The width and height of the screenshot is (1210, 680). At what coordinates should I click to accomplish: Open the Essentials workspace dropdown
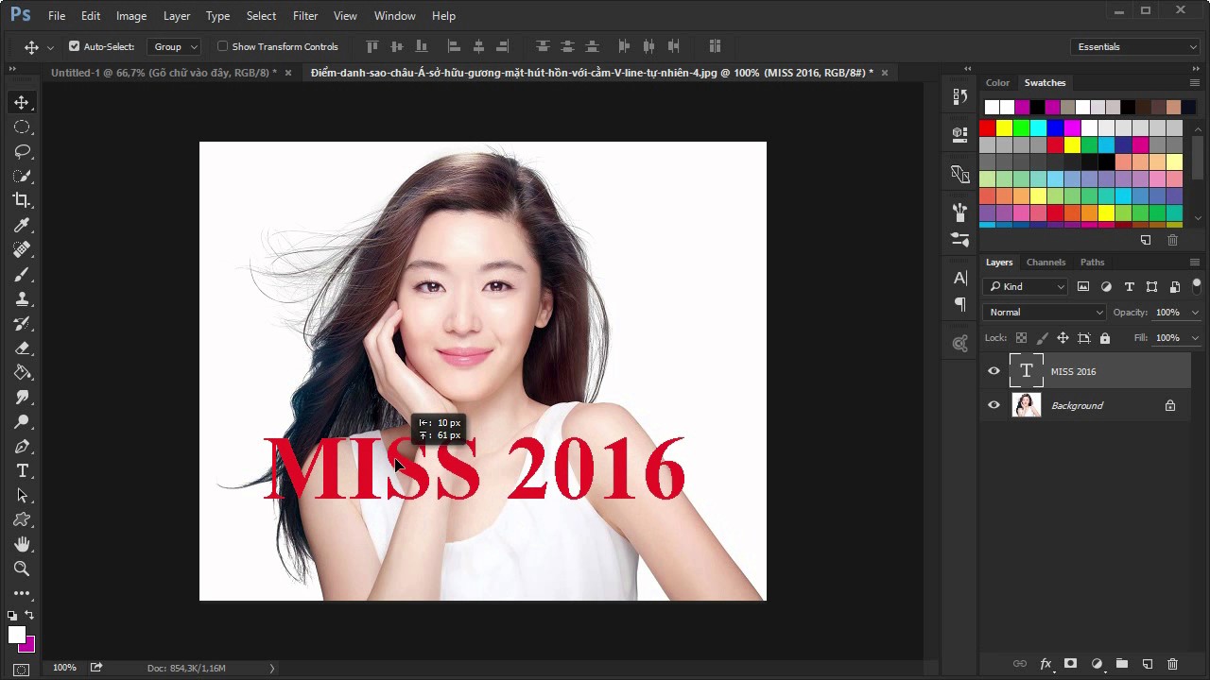(x=1135, y=46)
